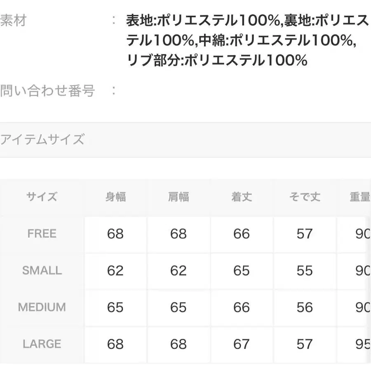
Task: Click the 重量 column header
Action: [360, 197]
